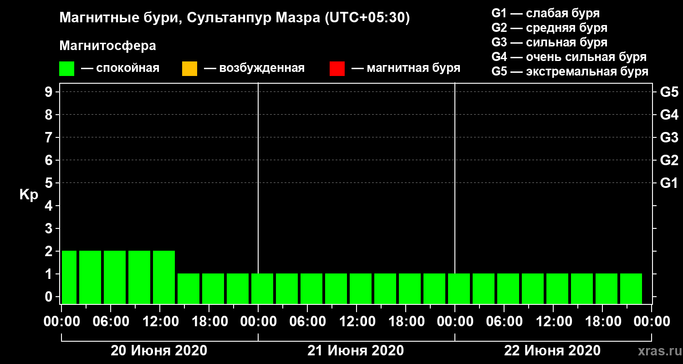This screenshot has width=683, height=364.
Task: Click the 'G1 — слабая буря' legend line
Action: [545, 13]
